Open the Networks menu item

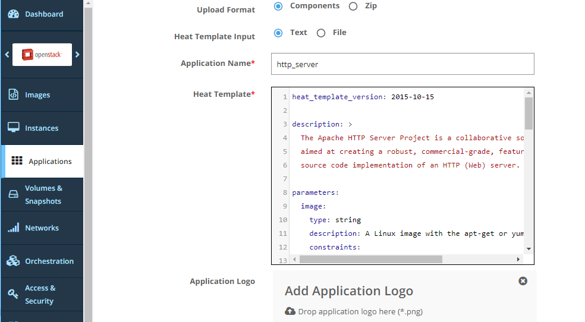click(42, 228)
